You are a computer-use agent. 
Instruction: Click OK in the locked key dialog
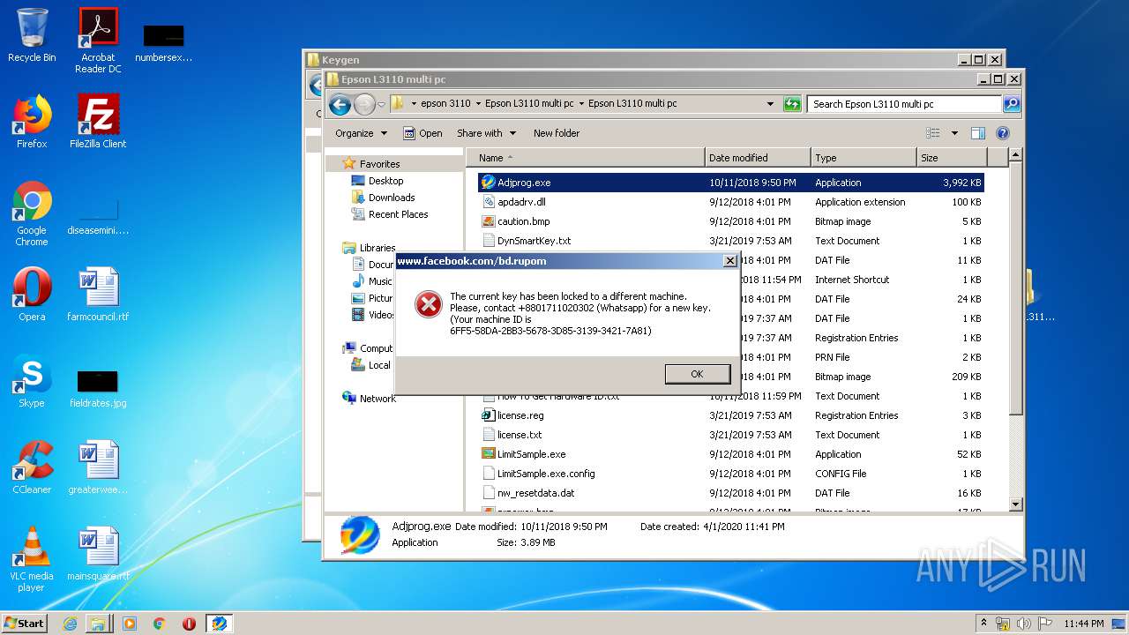(x=697, y=374)
